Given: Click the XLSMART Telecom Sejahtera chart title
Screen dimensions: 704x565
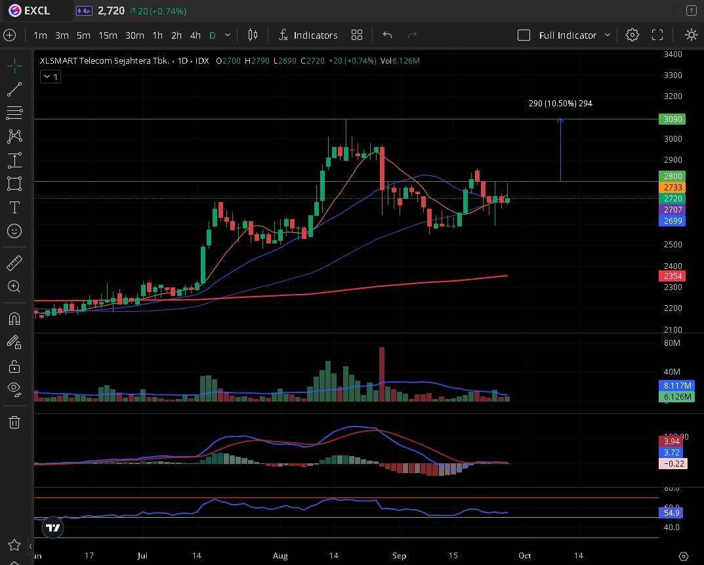Looking at the screenshot, I should click(104, 60).
